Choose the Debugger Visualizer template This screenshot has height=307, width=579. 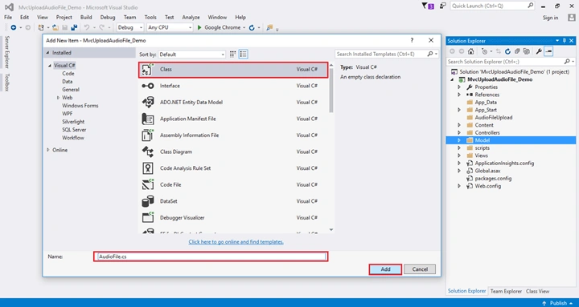233,217
